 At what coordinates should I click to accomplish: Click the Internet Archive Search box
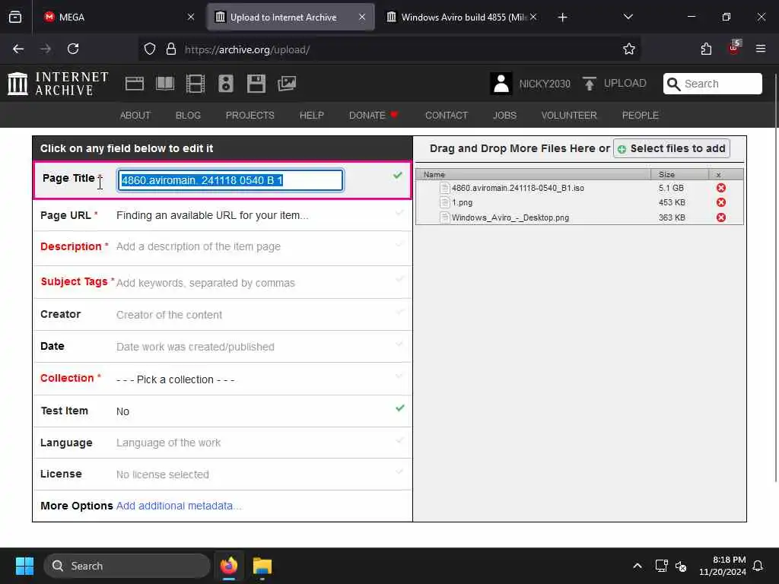coord(712,84)
